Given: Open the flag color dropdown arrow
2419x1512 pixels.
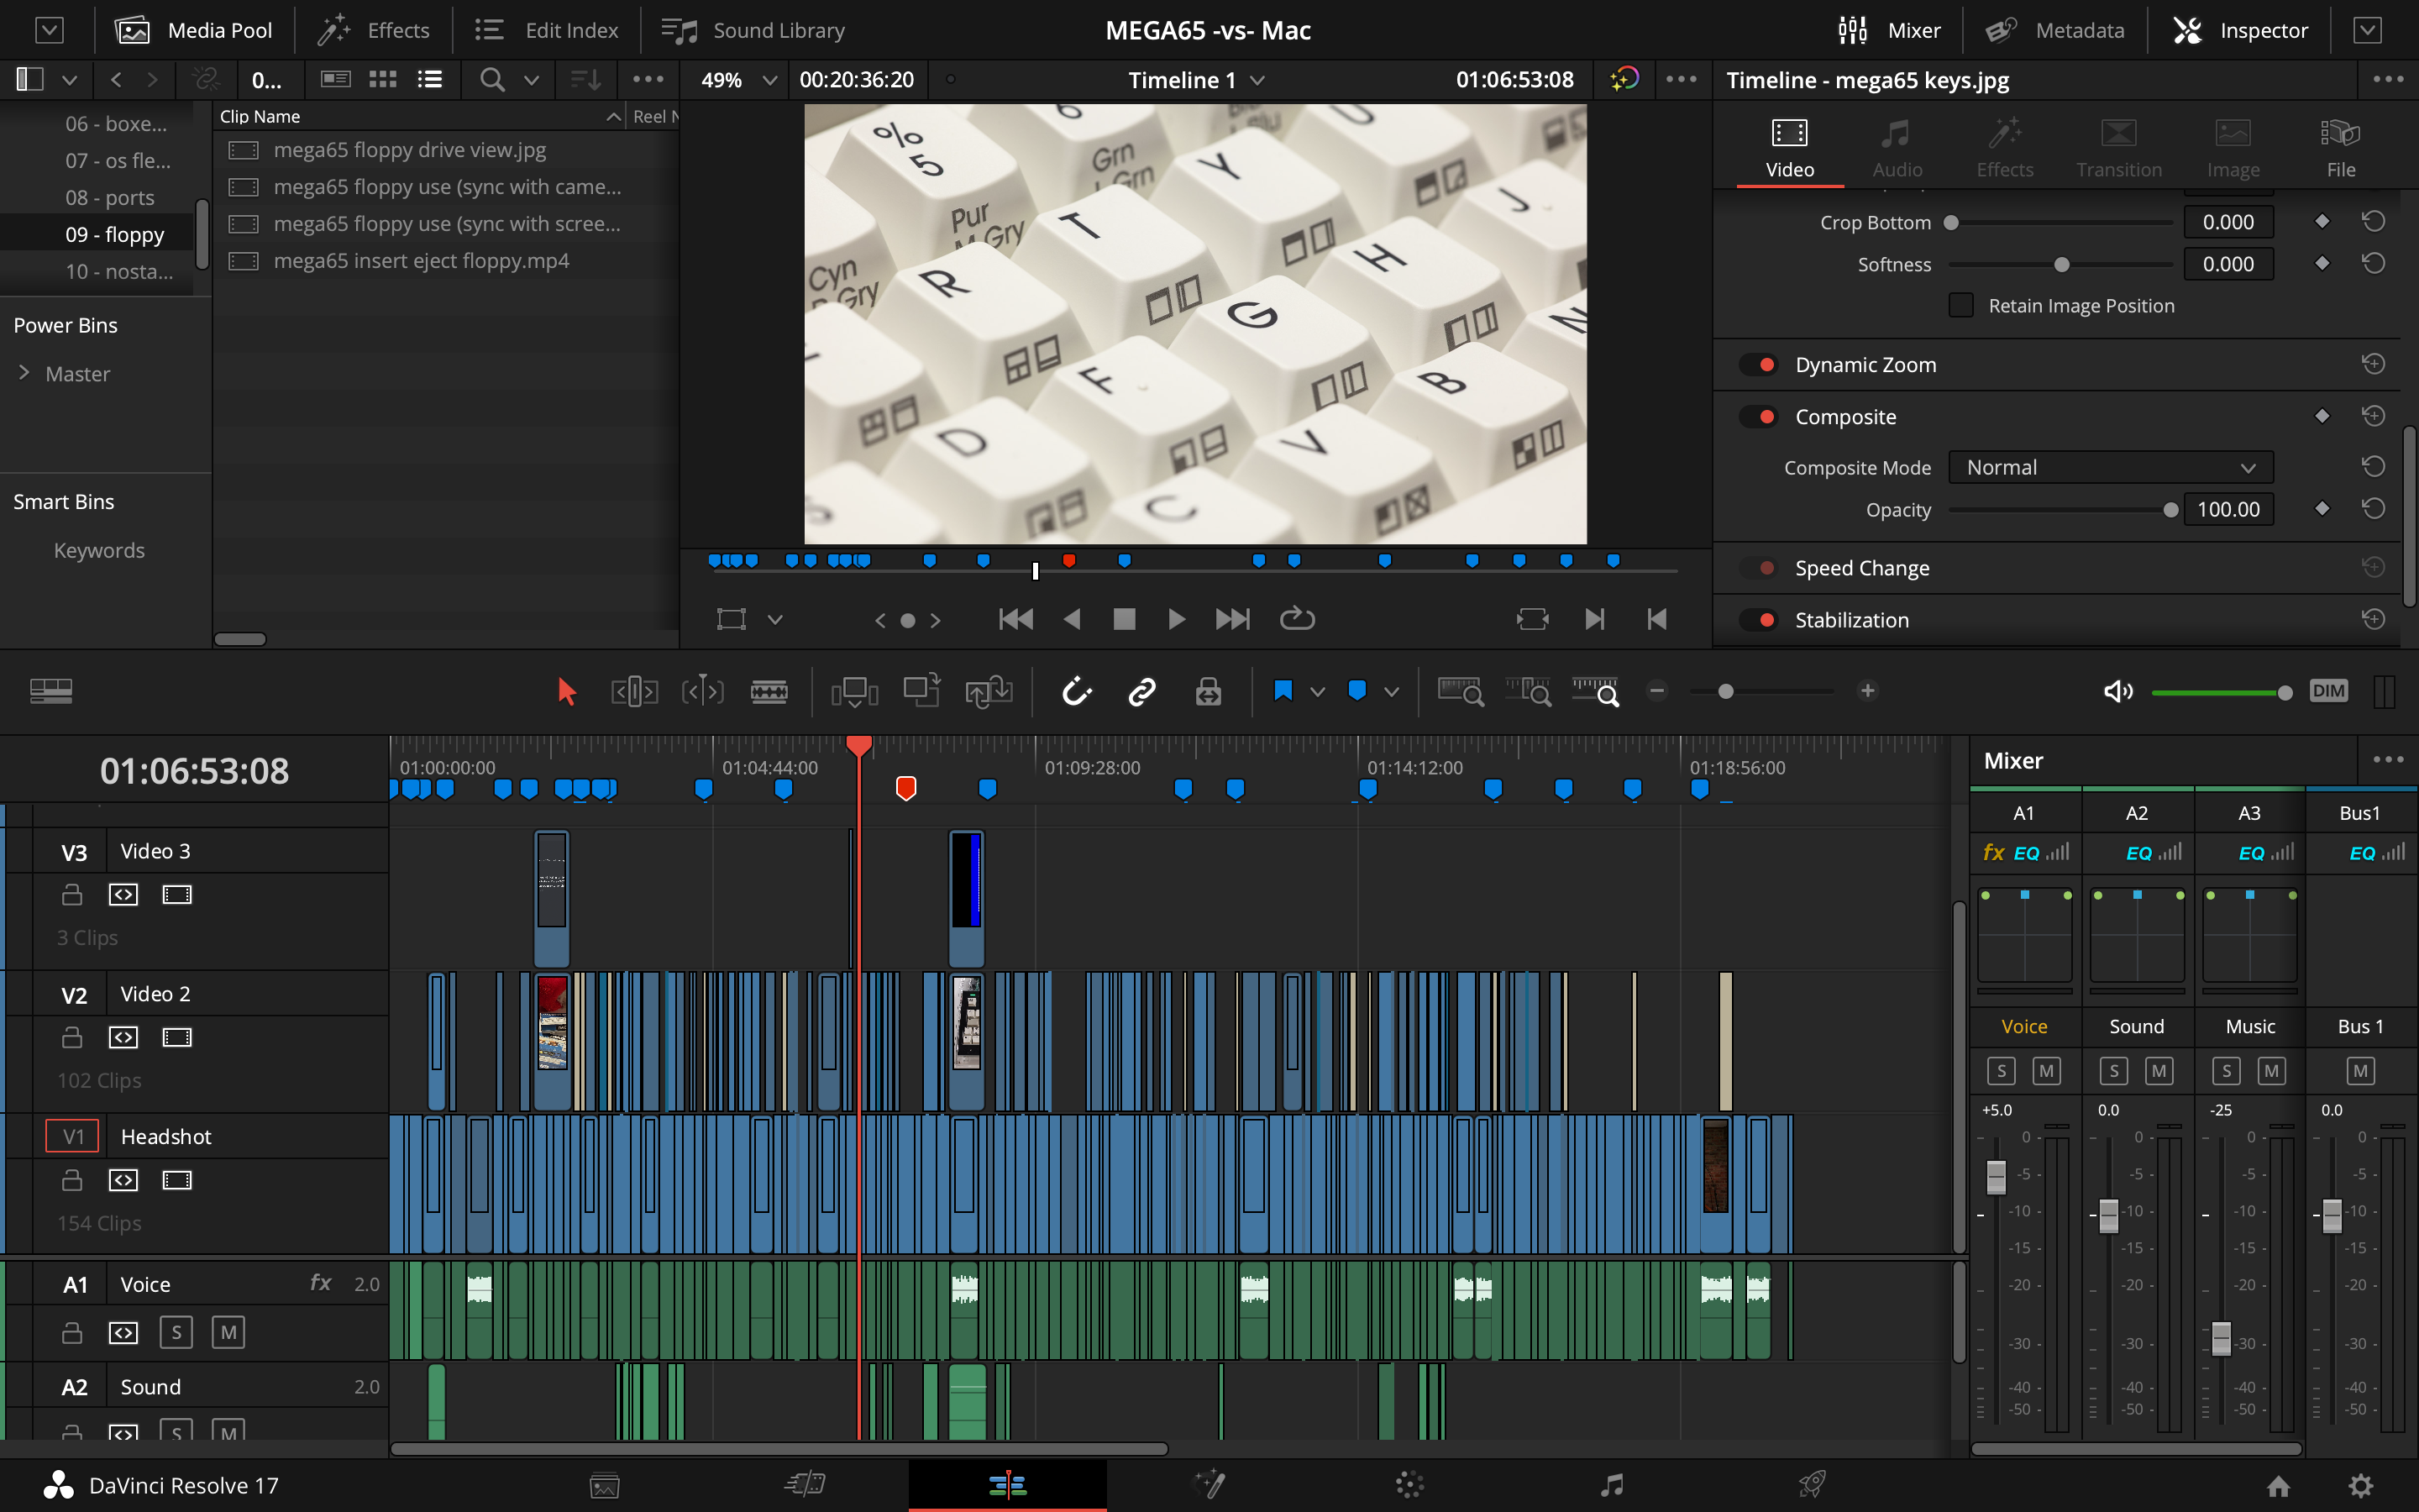Looking at the screenshot, I should 1318,691.
